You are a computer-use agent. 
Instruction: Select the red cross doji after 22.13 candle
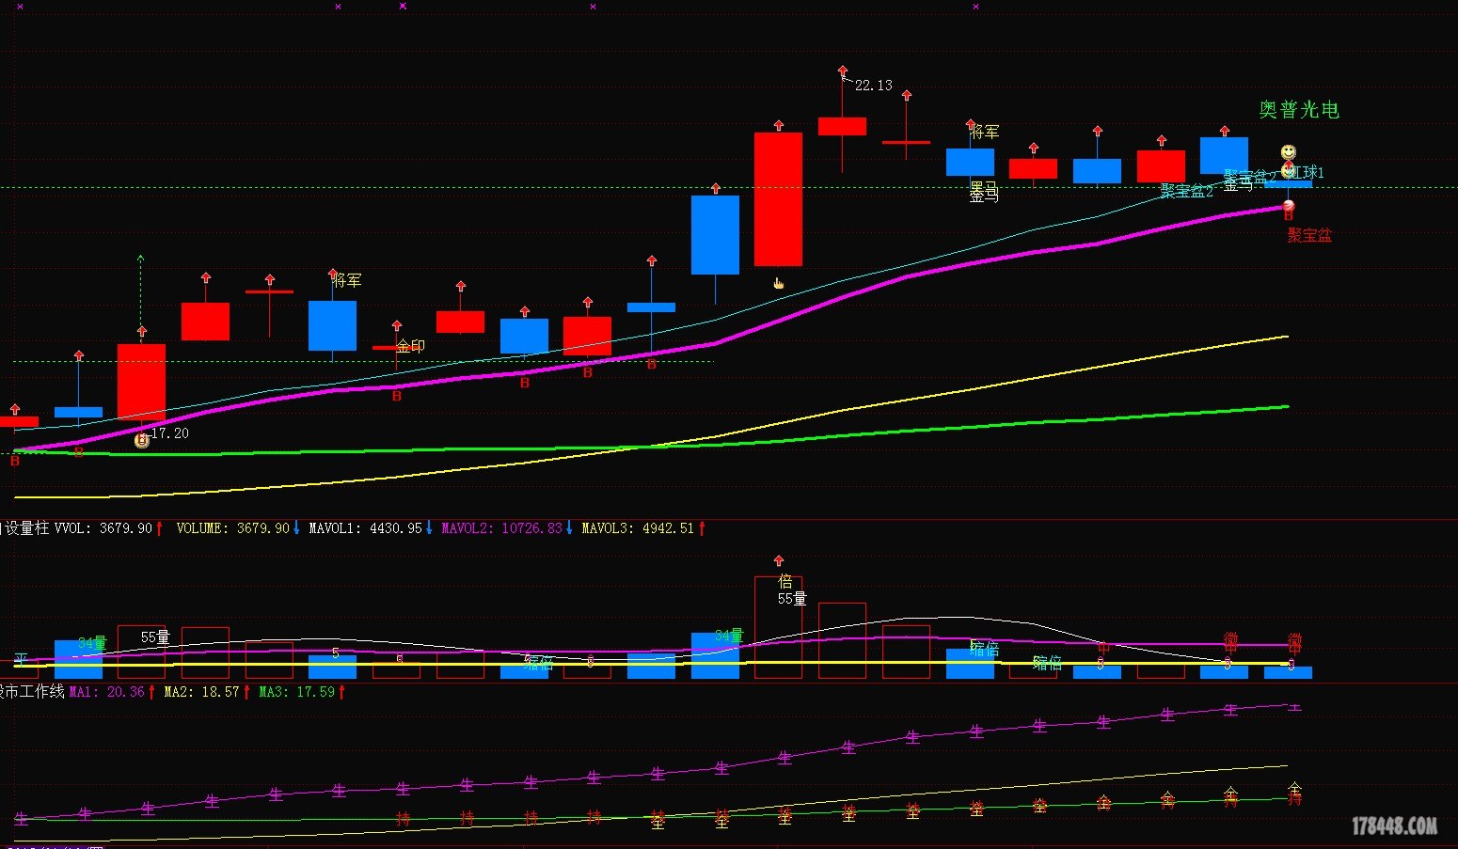pyautogui.click(x=907, y=143)
